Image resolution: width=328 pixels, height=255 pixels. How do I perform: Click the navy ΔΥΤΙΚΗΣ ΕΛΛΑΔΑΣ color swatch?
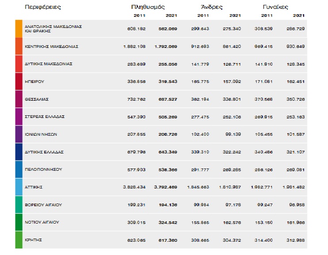coord(19,152)
